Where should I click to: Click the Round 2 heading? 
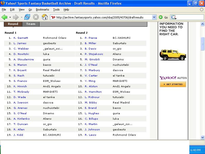point(82,33)
